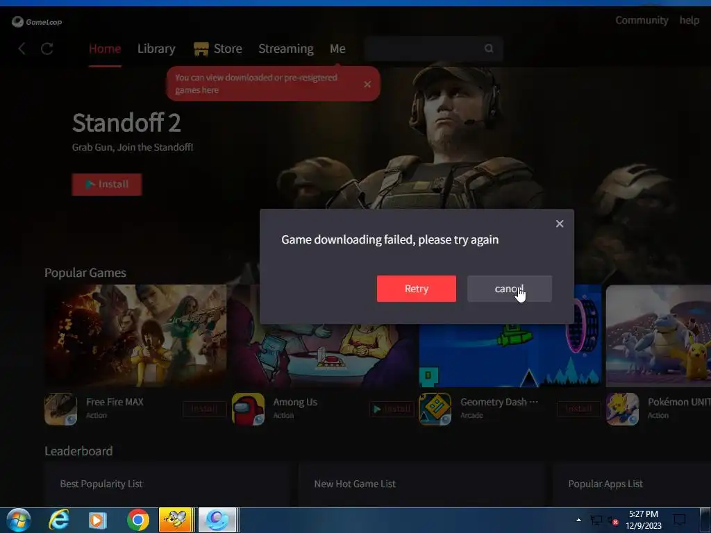Image resolution: width=711 pixels, height=533 pixels.
Task: Open the Best Popularity List
Action: pos(101,484)
